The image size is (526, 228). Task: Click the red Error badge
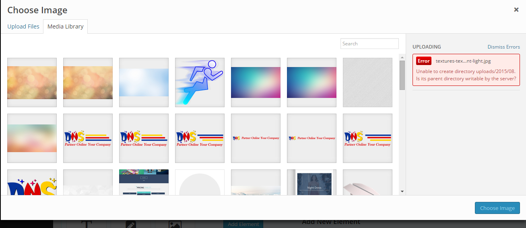pyautogui.click(x=423, y=61)
